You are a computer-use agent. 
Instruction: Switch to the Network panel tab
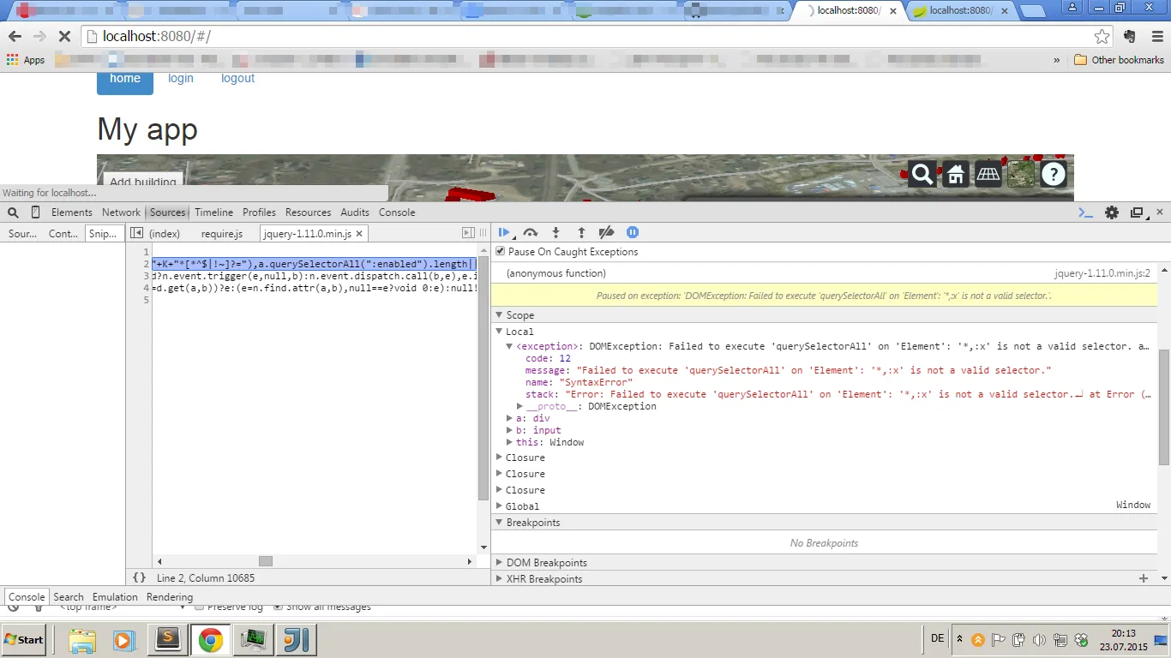pos(121,212)
